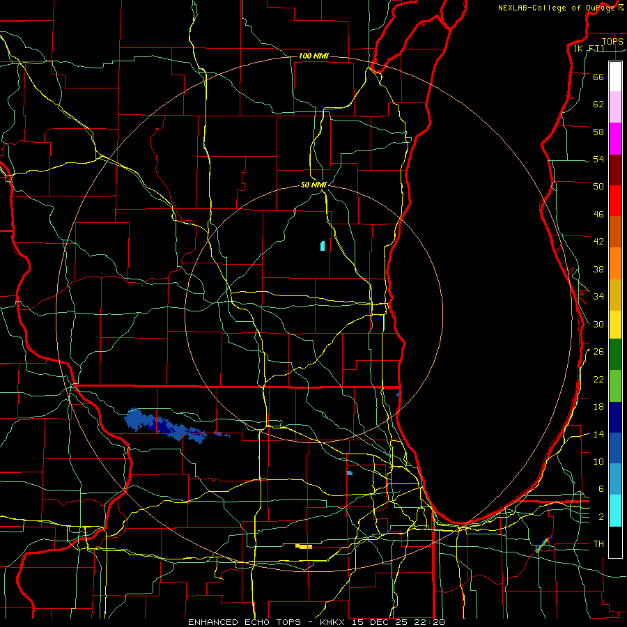Screen dimensions: 627x627
Task: Click the "50" label on color scale
Action: pos(598,186)
